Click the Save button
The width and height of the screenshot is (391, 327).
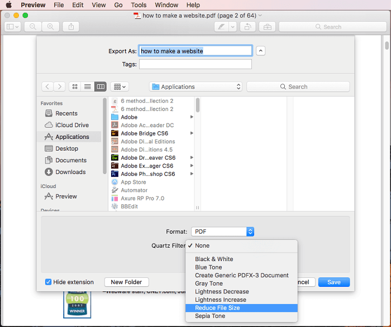pyautogui.click(x=333, y=282)
